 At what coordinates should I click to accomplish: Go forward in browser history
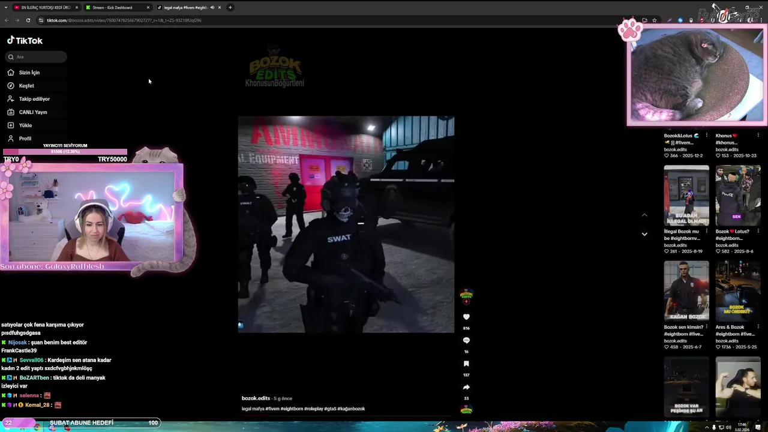pos(17,20)
